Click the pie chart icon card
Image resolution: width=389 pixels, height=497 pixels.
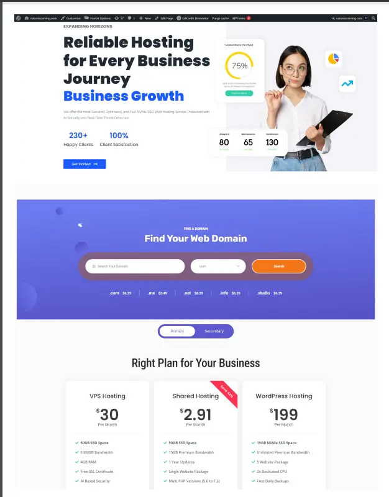pos(333,58)
